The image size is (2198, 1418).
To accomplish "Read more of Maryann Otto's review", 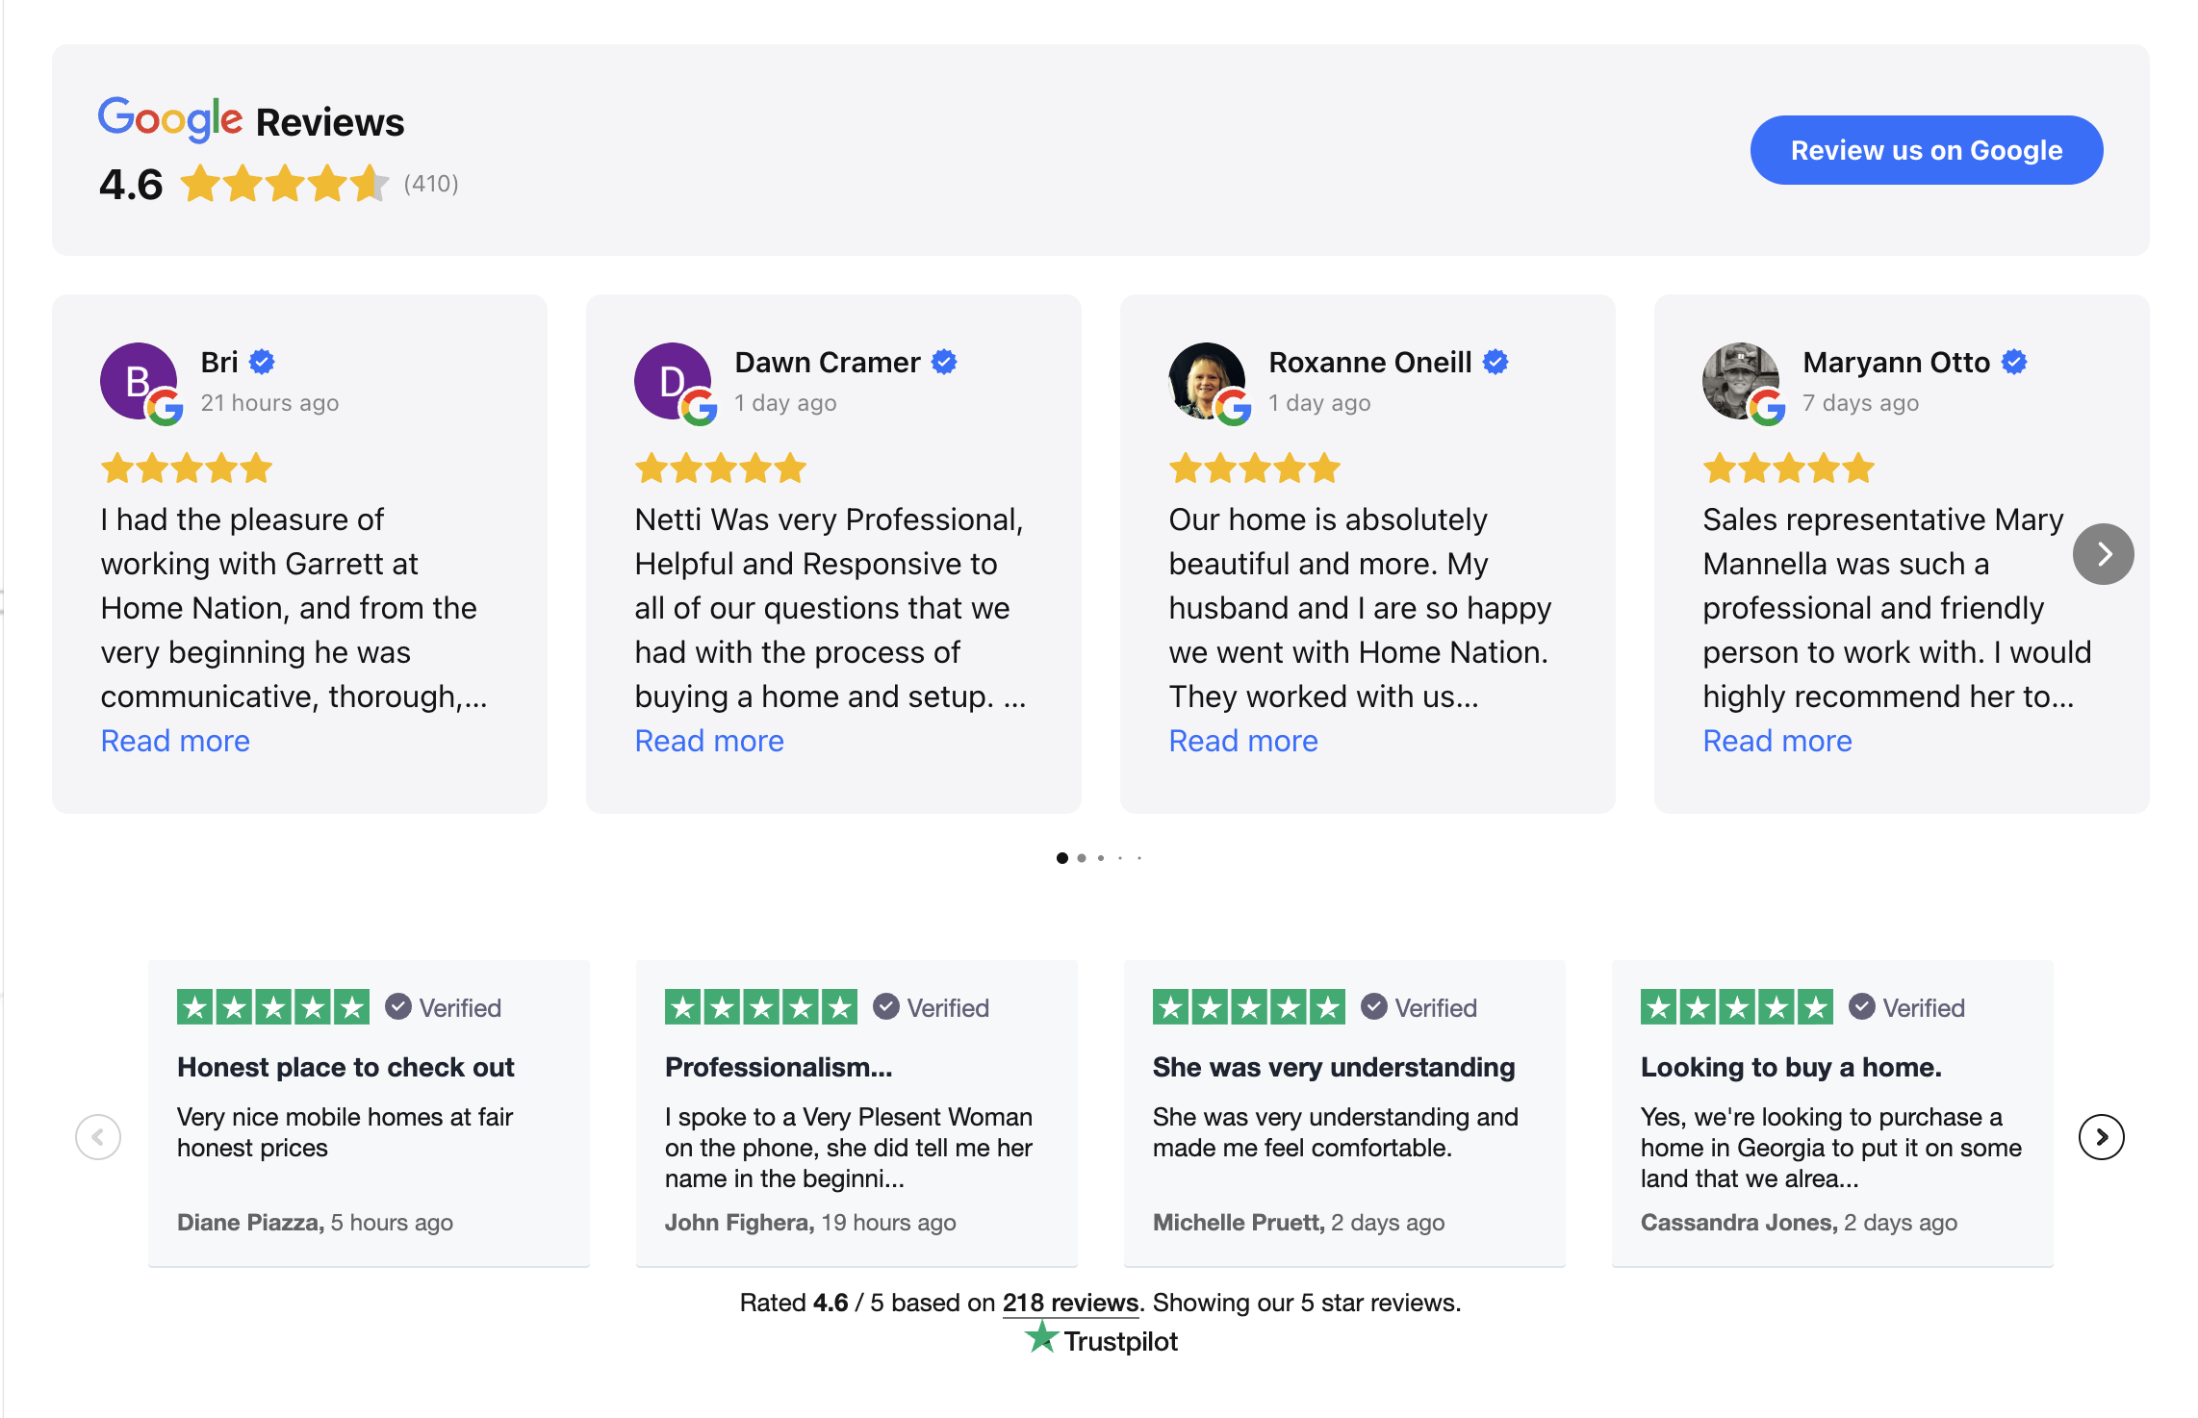I will point(1777,740).
